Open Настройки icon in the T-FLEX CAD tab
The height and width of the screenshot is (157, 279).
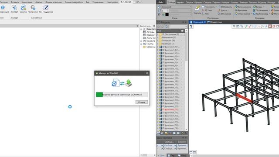(x=33, y=8)
